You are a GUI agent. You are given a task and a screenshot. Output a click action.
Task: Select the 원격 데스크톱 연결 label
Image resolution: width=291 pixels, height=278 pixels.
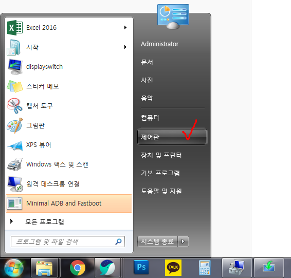point(53,184)
